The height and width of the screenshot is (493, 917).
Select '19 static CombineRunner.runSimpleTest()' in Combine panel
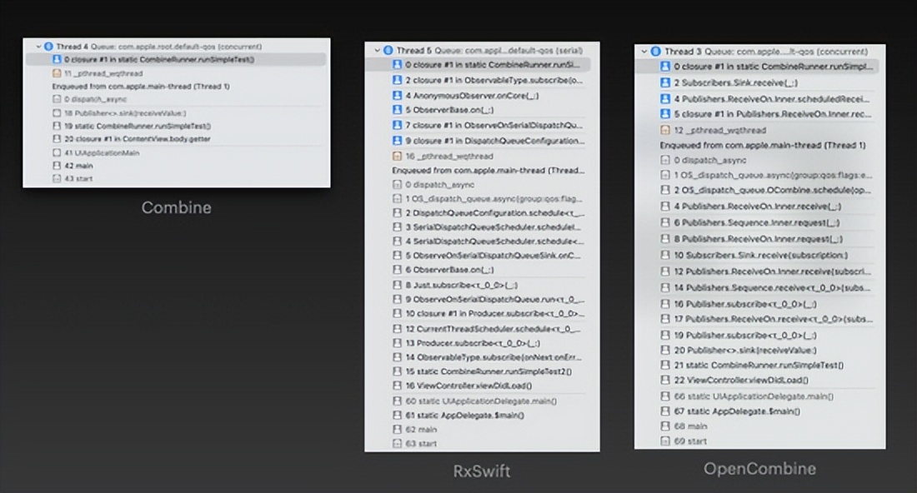[x=175, y=126]
